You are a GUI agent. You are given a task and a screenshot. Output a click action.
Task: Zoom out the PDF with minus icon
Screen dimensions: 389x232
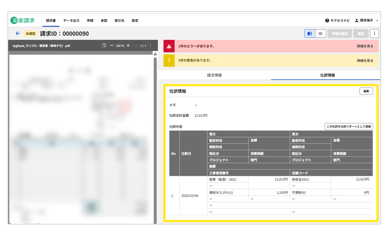click(111, 46)
